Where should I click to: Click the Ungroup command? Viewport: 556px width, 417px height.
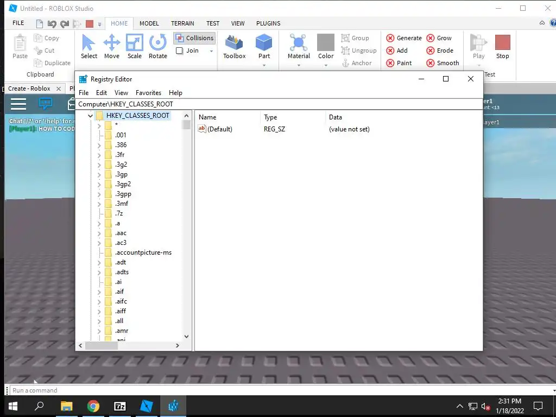coord(359,50)
